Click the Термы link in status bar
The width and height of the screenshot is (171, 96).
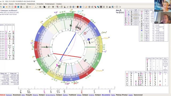point(113,95)
